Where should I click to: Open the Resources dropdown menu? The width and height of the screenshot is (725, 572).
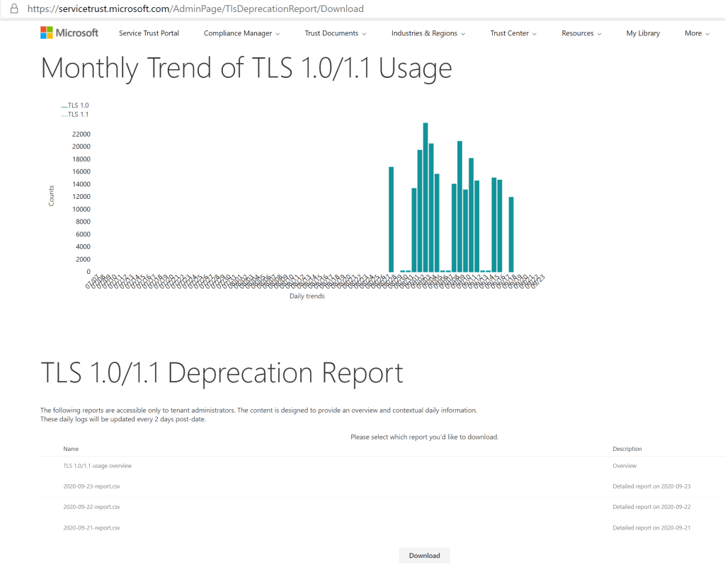581,33
